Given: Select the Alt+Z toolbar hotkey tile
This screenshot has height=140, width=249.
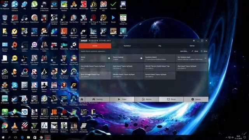Looking at the screenshot, I should click(95, 67).
